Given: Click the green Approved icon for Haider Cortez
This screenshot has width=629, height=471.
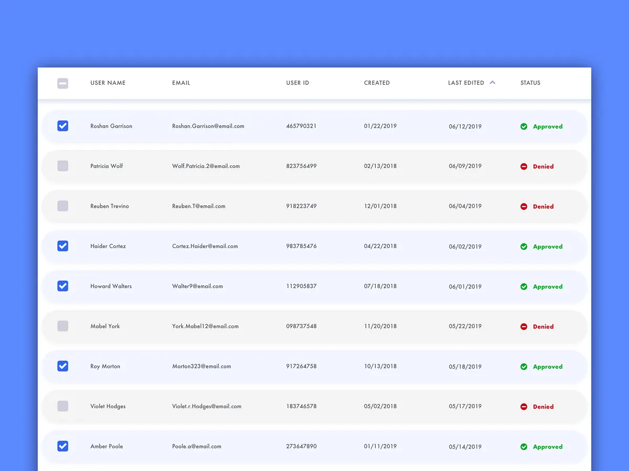Looking at the screenshot, I should (524, 246).
